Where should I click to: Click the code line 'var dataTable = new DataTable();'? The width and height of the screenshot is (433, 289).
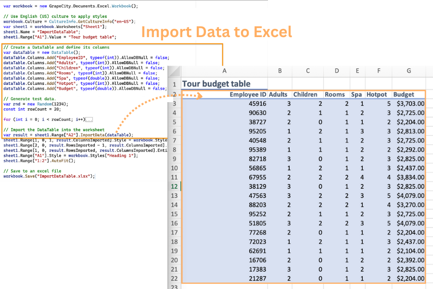(42, 53)
